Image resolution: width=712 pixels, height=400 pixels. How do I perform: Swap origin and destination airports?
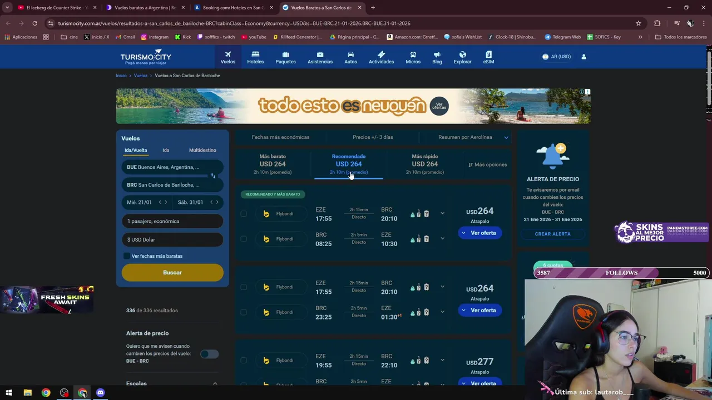coord(213,176)
